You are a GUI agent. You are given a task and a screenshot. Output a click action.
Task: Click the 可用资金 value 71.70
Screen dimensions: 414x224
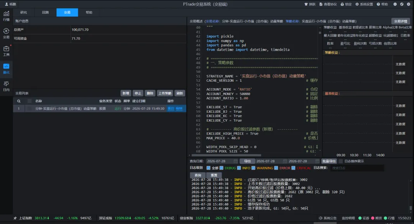click(x=76, y=39)
